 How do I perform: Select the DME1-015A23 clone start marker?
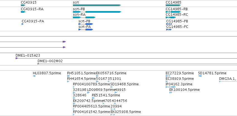(17, 58)
